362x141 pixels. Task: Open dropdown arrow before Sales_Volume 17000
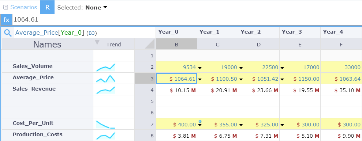point(282,68)
